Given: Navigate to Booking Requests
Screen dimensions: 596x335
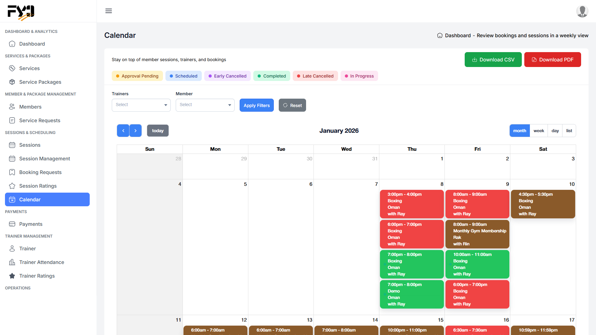Looking at the screenshot, I should click(x=40, y=172).
